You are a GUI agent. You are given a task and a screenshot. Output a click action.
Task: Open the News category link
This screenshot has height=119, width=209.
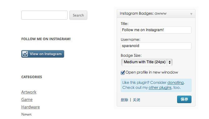click(26, 114)
